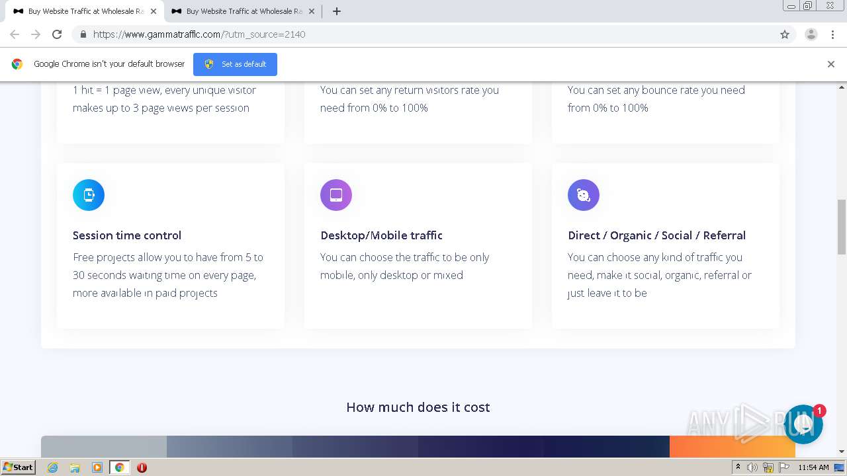This screenshot has height=476, width=847.
Task: Go back with the browser back arrow
Action: 15,34
